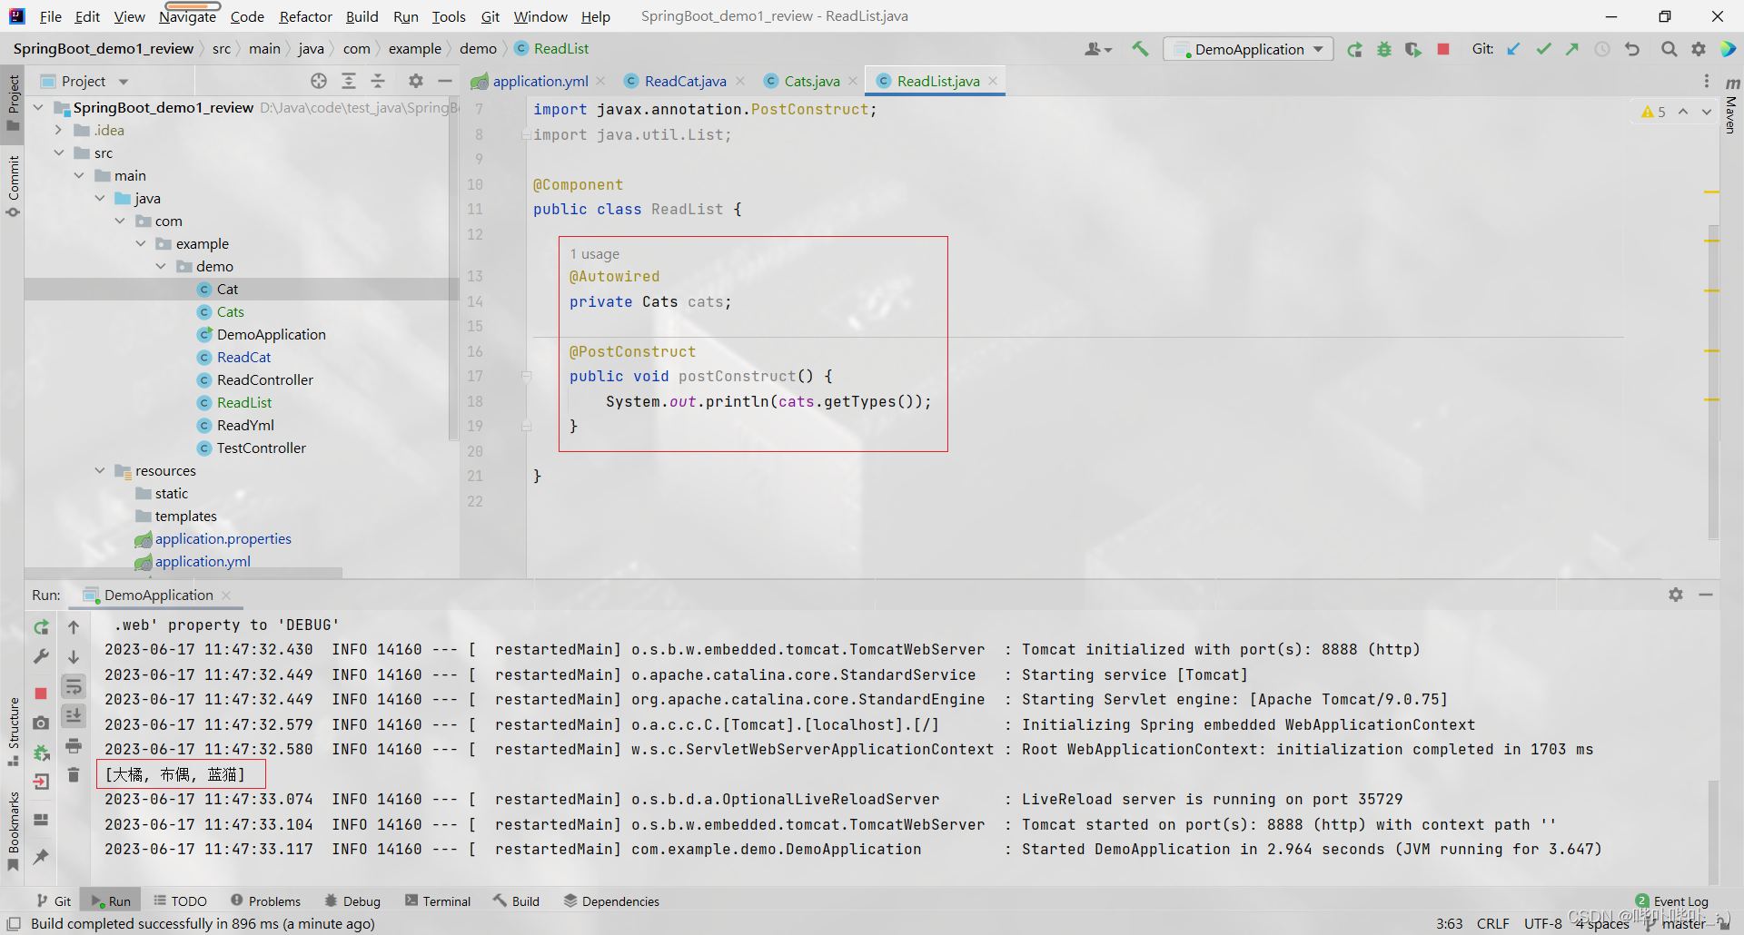
Task: Take thread dump camera icon
Action: pyautogui.click(x=41, y=723)
